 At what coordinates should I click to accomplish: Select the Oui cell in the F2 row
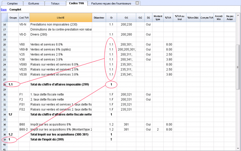(148, 99)
